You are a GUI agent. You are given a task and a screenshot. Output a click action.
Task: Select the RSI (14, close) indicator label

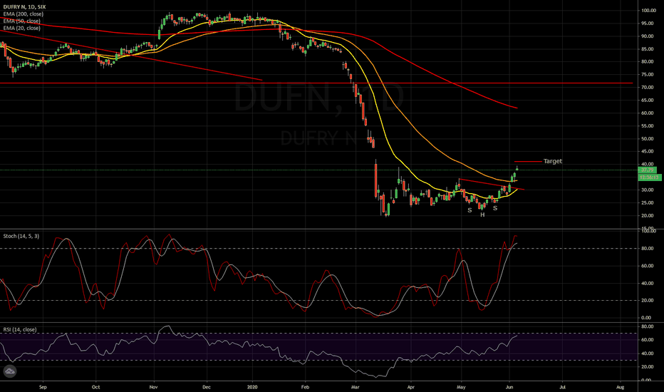(x=20, y=329)
